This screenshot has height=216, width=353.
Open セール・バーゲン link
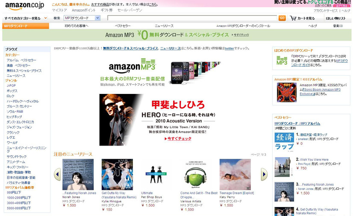point(129,10)
